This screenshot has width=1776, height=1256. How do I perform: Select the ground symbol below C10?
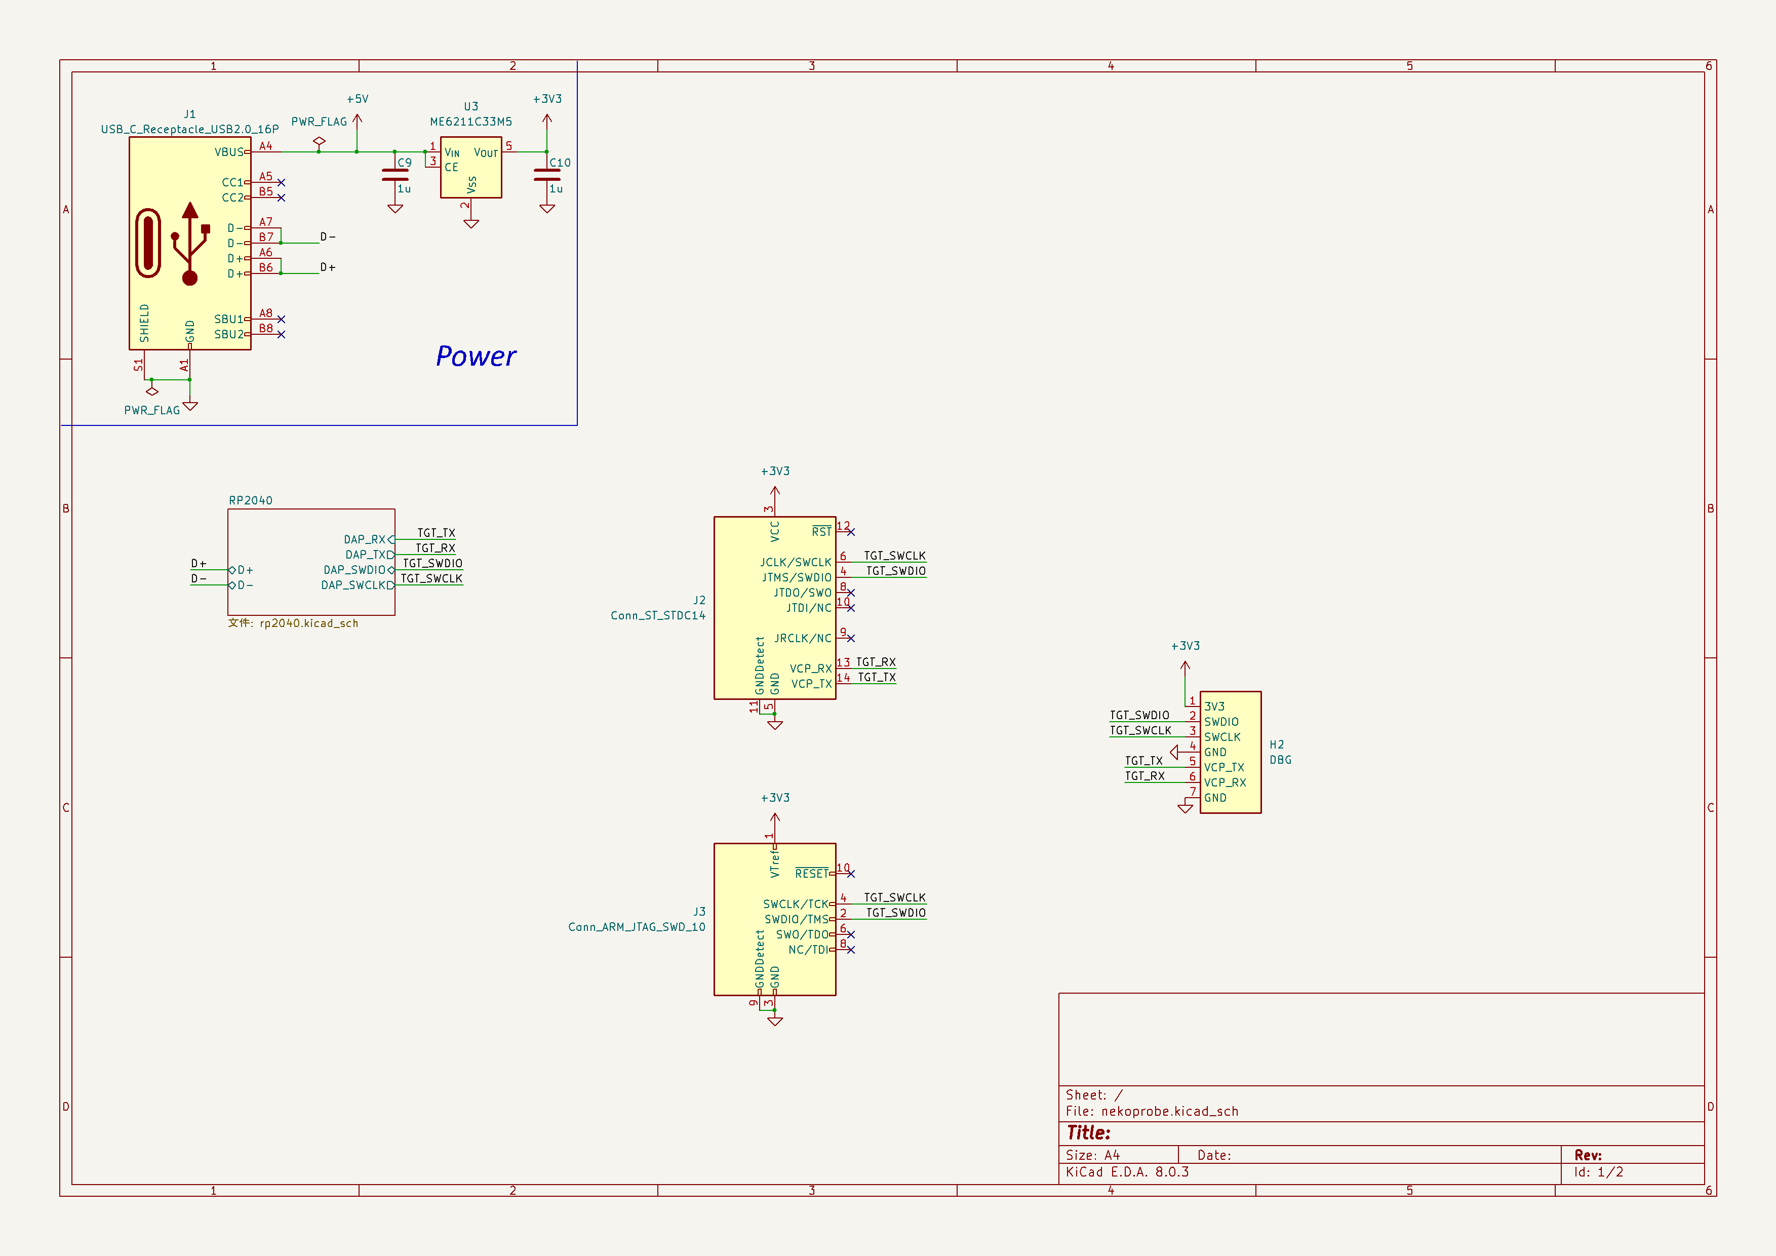(547, 209)
